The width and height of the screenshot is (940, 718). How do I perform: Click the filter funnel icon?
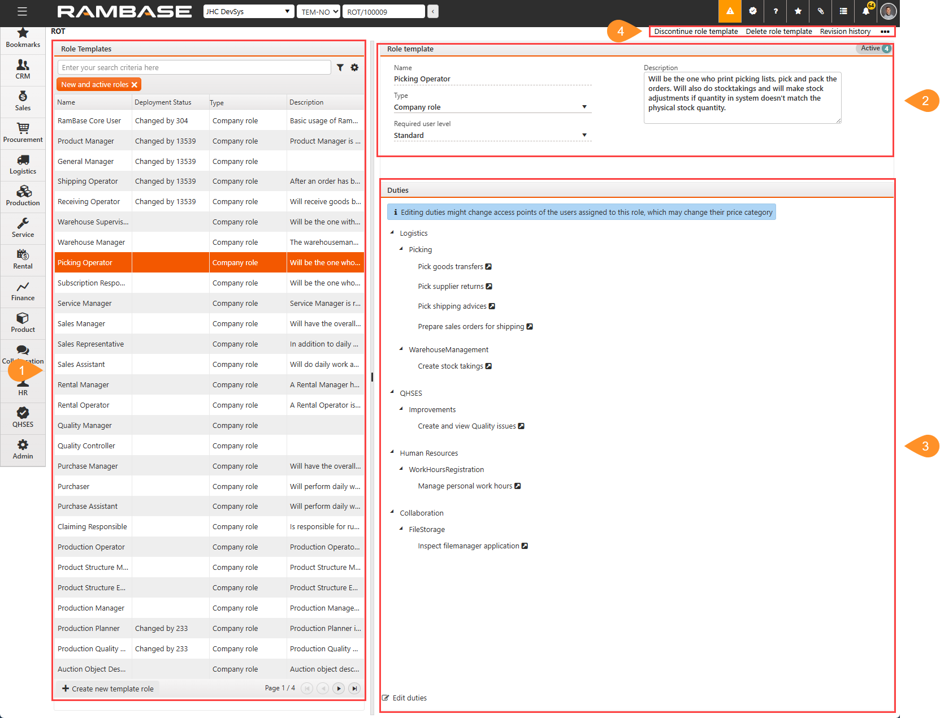click(x=340, y=68)
